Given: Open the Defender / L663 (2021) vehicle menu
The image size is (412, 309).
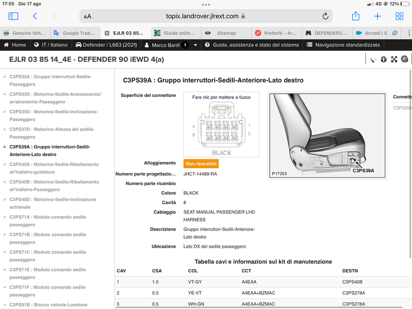Looking at the screenshot, I should pyautogui.click(x=106, y=45).
